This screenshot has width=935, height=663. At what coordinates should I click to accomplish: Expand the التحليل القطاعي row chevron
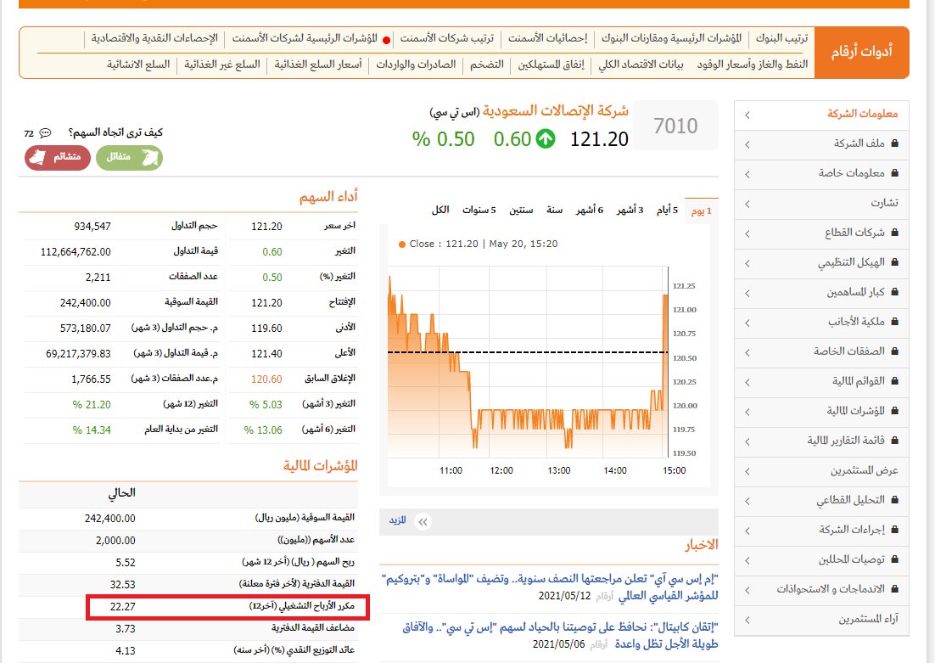click(x=747, y=501)
